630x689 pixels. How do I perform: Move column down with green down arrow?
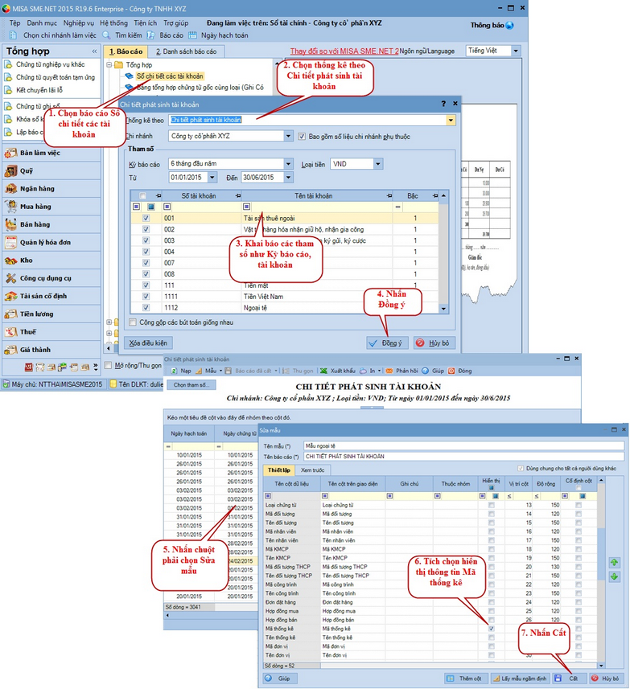pos(614,577)
